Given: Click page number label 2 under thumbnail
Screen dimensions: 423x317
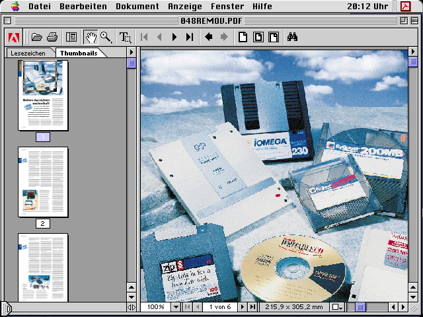Looking at the screenshot, I should coord(42,223).
